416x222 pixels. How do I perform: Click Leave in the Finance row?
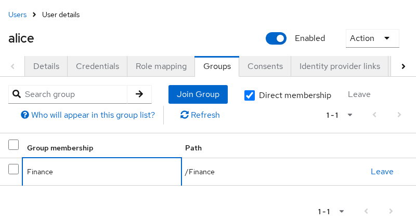pos(382,172)
